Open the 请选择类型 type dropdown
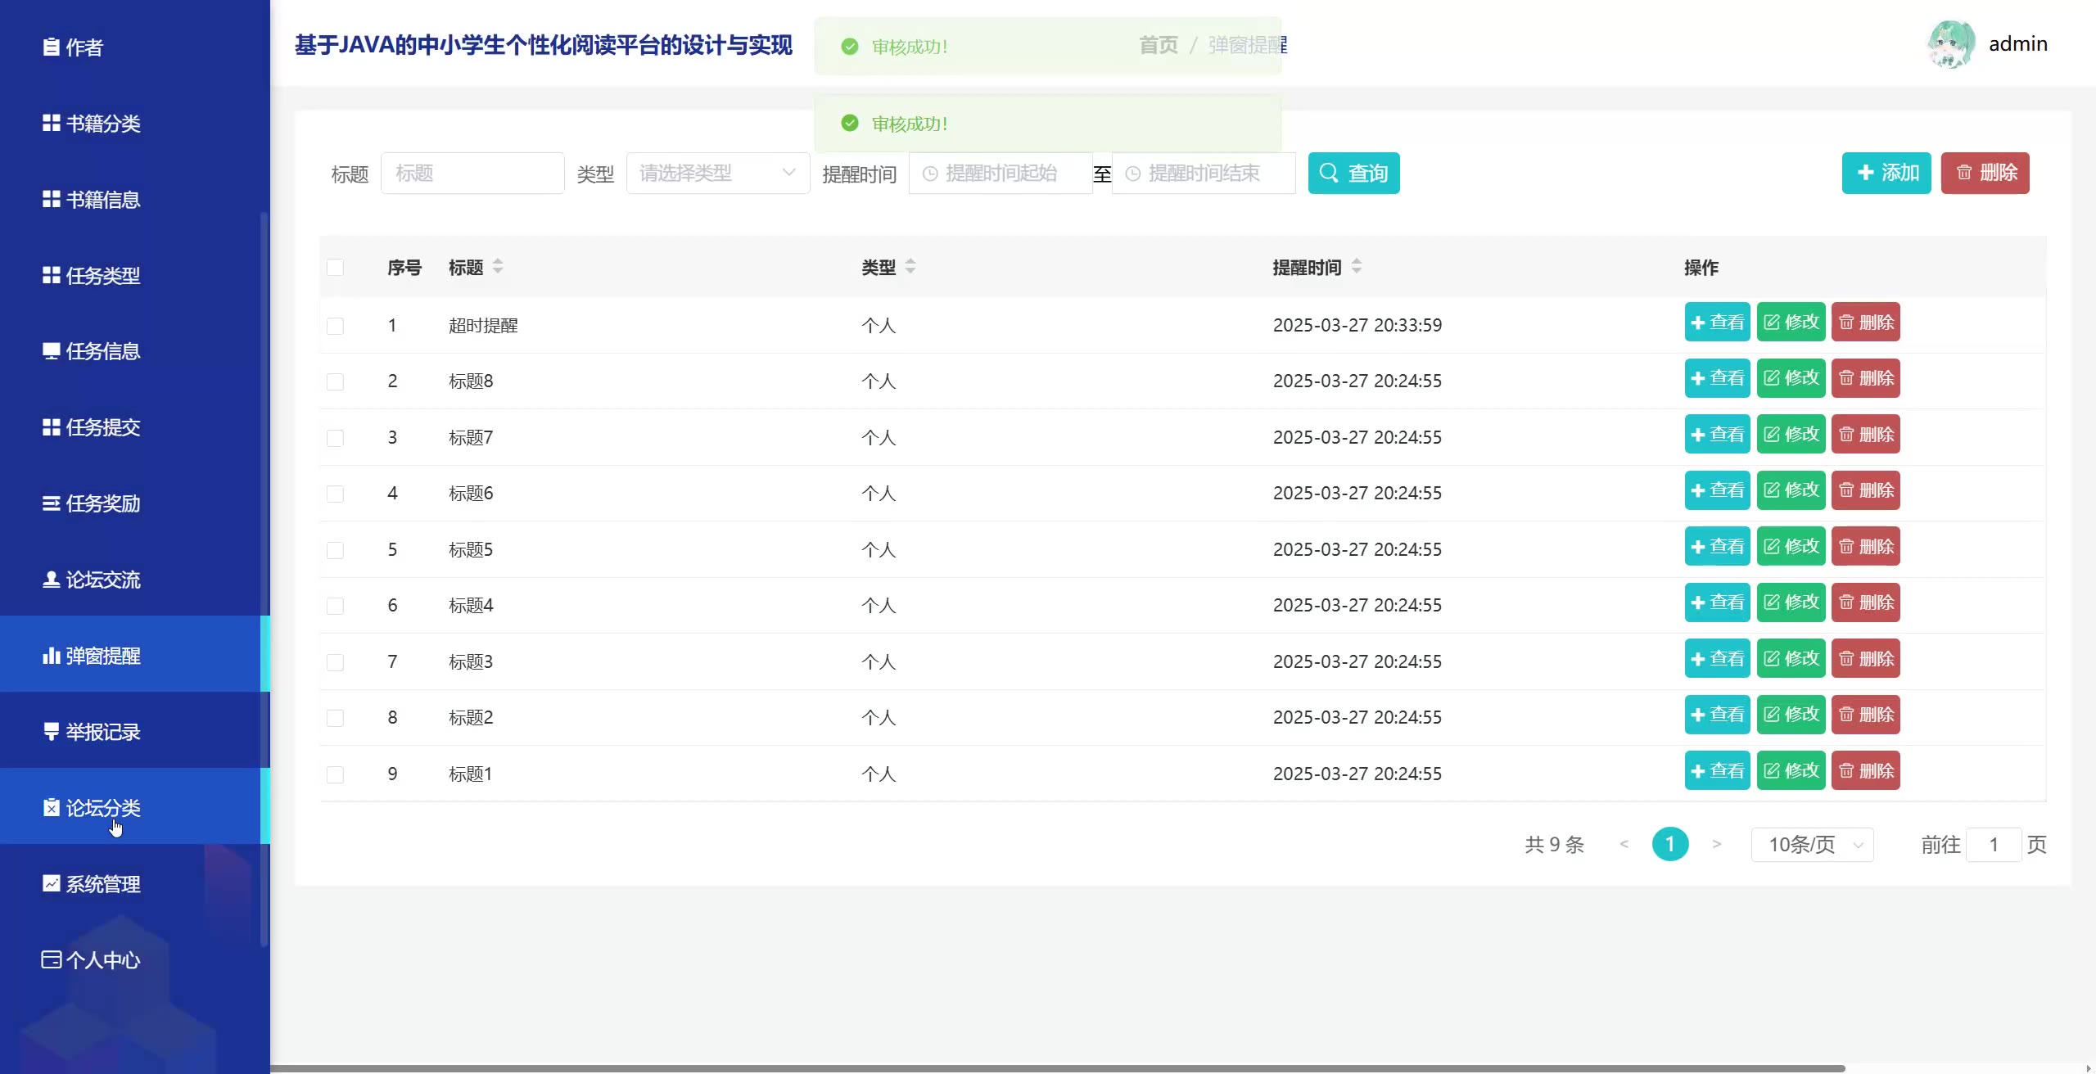 pyautogui.click(x=717, y=174)
